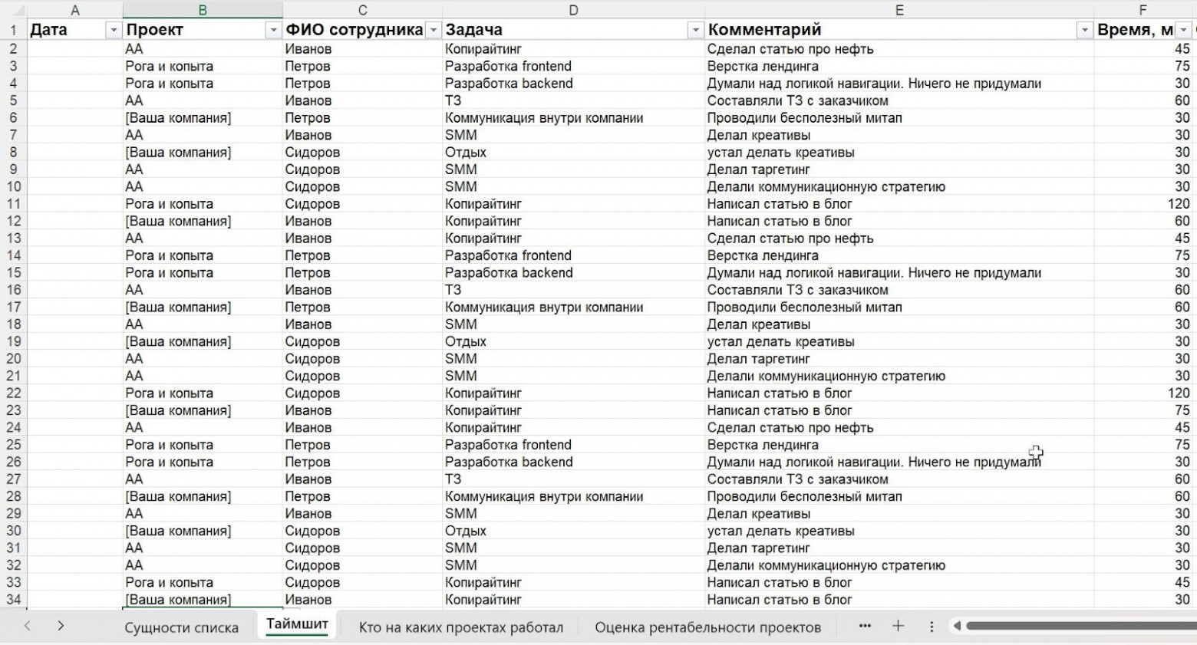
Task: Select the Таймшит sheet tab
Action: pos(297,624)
